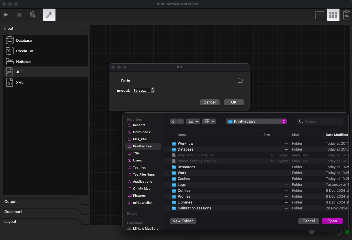Open TSN in Favorites sidebar
This screenshot has width=352, height=240.
[143, 153]
